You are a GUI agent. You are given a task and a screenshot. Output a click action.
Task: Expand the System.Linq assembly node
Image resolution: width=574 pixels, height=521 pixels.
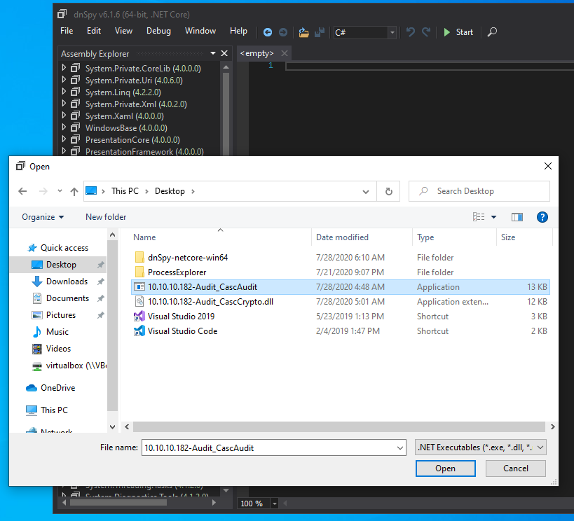point(64,92)
